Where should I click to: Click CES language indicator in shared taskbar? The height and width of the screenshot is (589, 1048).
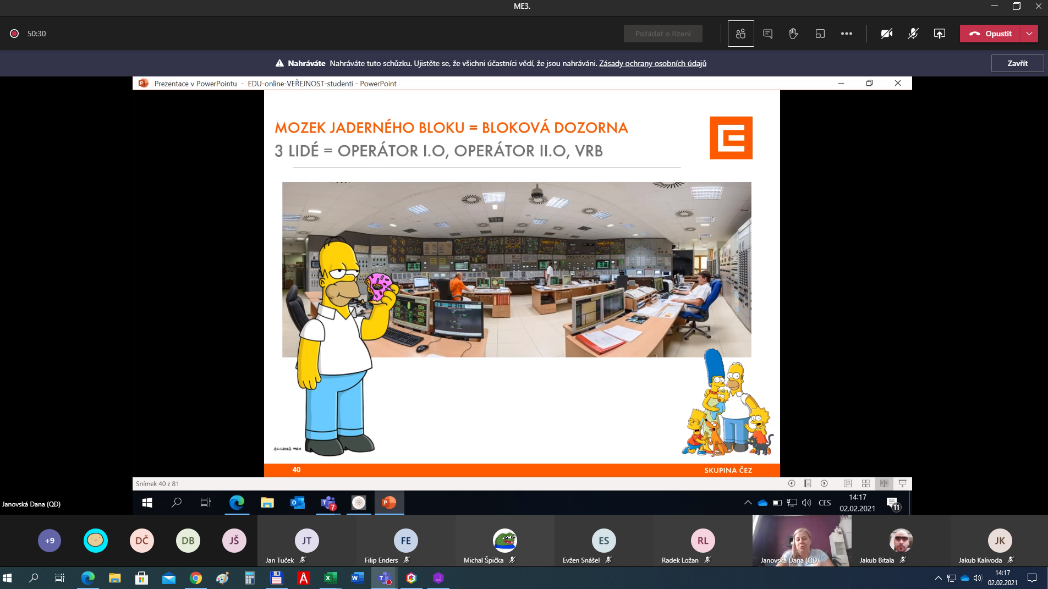click(825, 503)
